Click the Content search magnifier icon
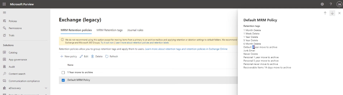Image resolution: width=343 pixels, height=95 pixels. (5, 74)
